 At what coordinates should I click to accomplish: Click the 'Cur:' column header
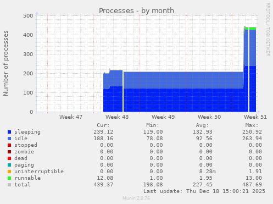tap(103, 125)
